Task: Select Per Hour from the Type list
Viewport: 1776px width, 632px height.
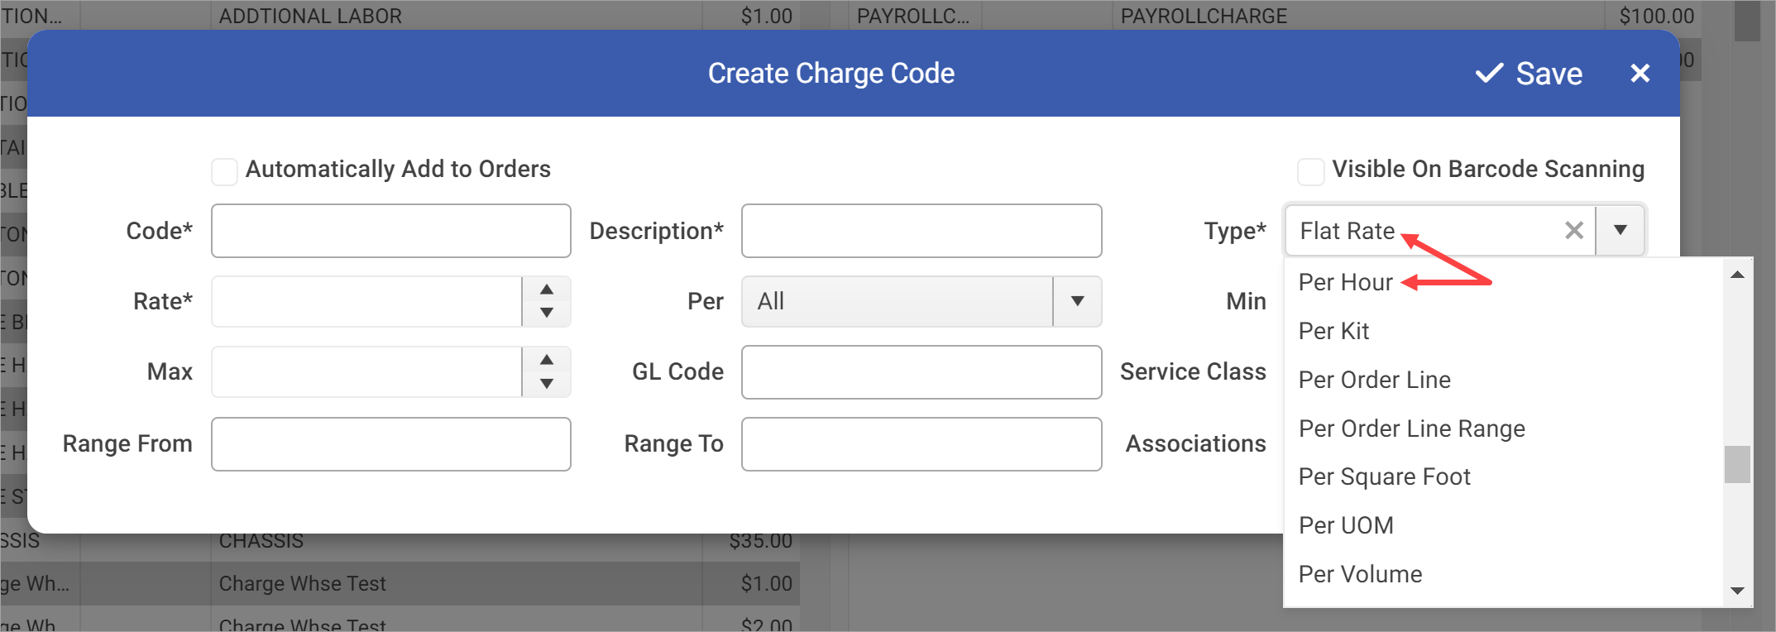Action: tap(1345, 281)
